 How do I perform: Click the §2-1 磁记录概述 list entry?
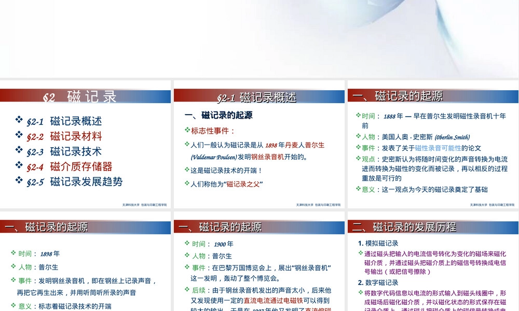coord(64,121)
